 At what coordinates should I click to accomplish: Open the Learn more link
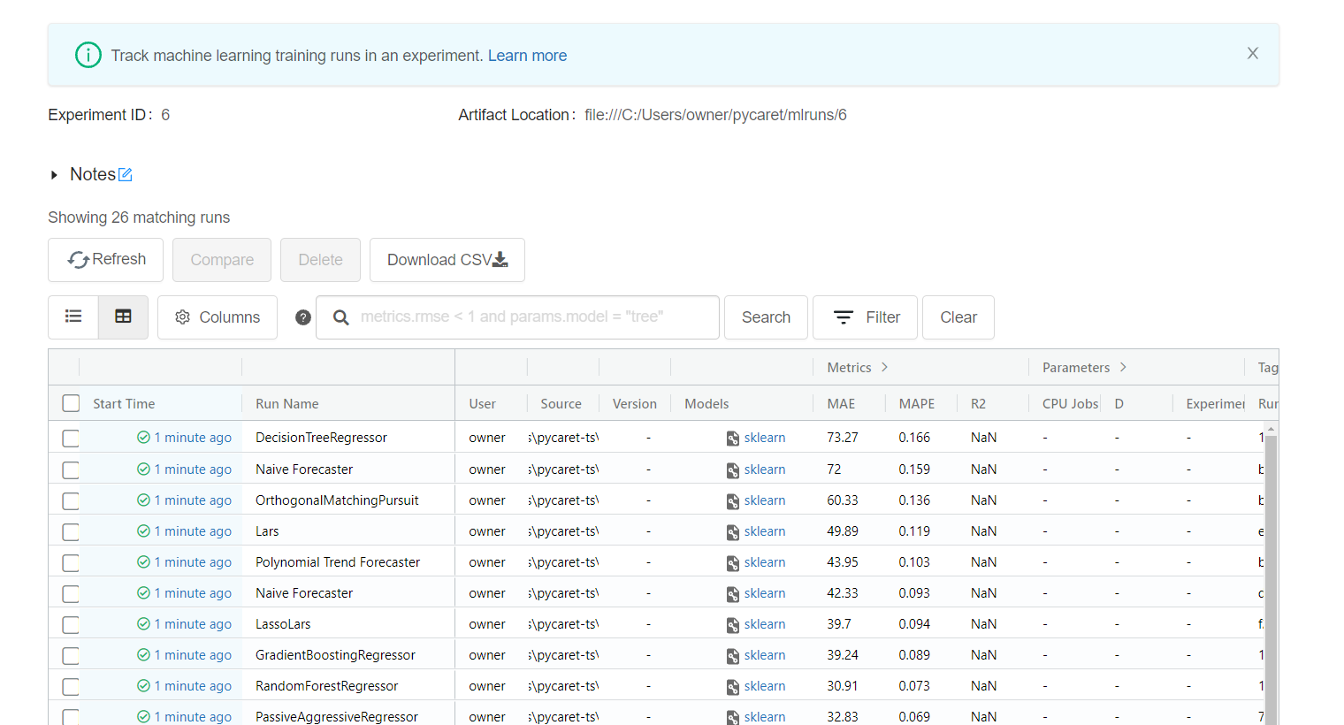tap(527, 55)
